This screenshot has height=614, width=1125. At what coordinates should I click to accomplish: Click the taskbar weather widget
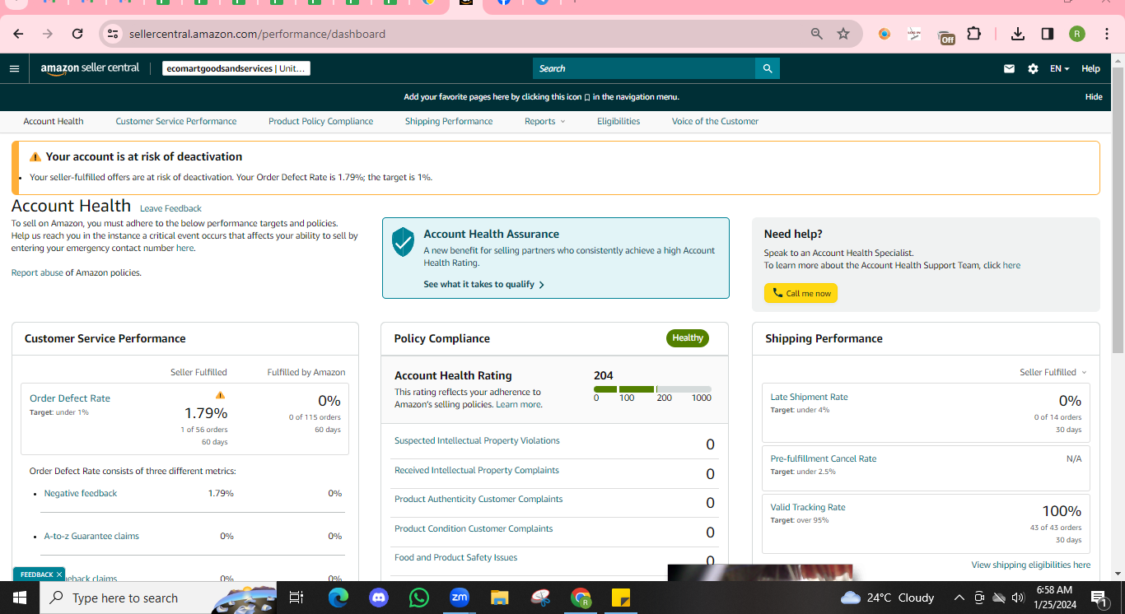tap(887, 598)
